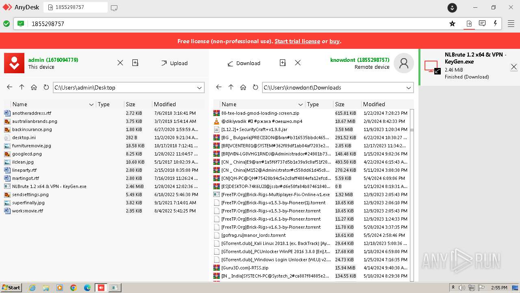The width and height of the screenshot is (520, 293).
Task: Go up one folder in local panel
Action: (x=22, y=87)
